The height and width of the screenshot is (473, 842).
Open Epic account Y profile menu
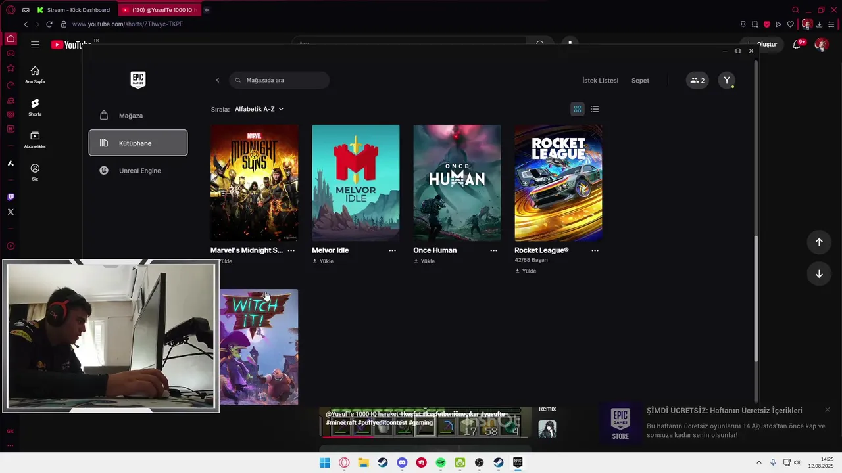click(727, 81)
